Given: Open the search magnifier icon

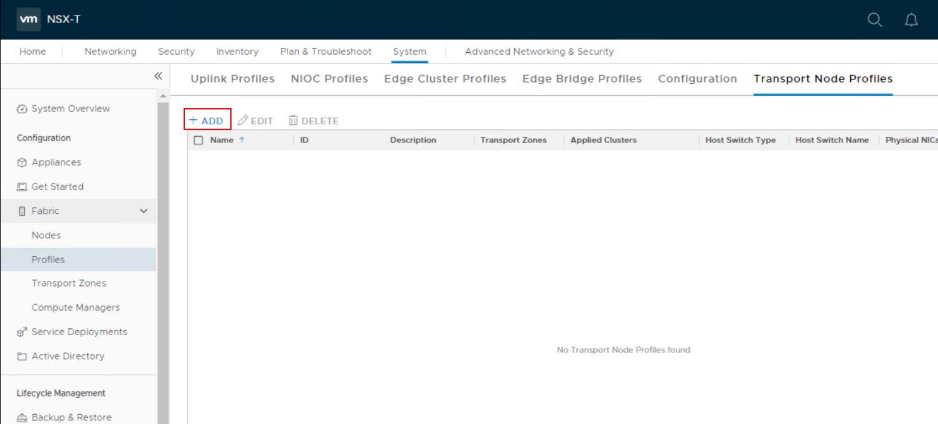Looking at the screenshot, I should [875, 20].
